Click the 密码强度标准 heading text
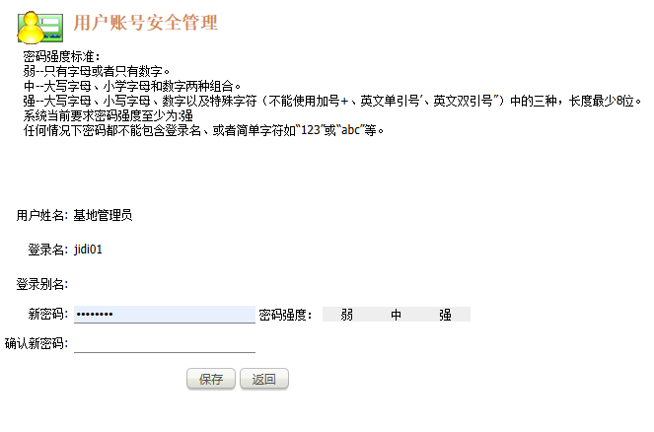The width and height of the screenshot is (654, 432). coord(61,56)
